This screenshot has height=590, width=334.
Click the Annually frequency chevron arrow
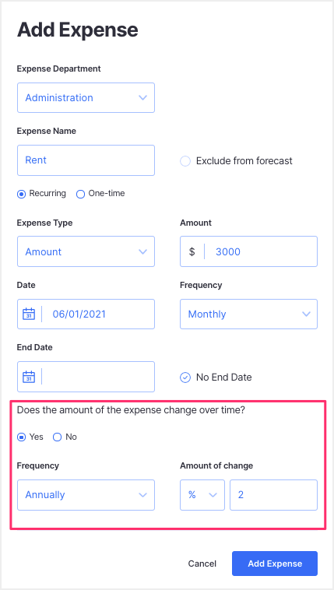point(142,495)
